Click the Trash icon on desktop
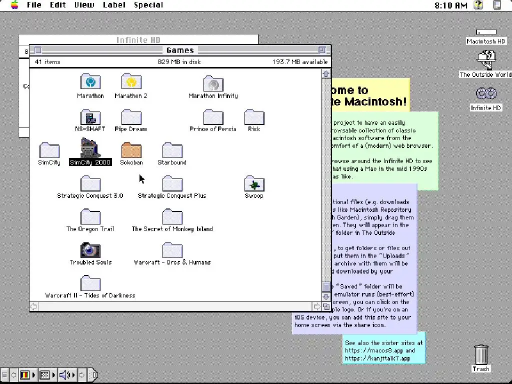Viewport: 512px width, 384px height. pos(481,355)
